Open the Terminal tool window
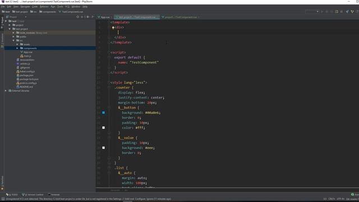 coord(54,195)
